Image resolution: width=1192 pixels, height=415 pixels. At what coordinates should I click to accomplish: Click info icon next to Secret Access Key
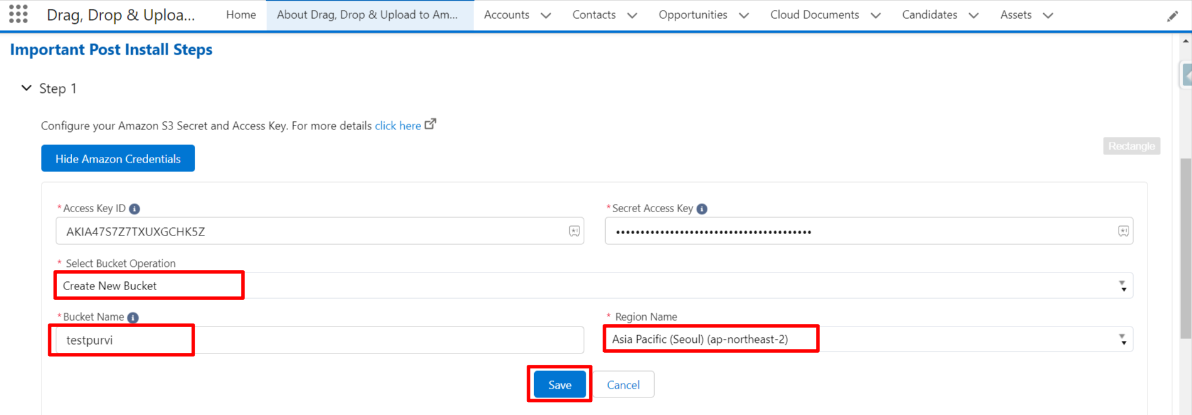click(702, 209)
